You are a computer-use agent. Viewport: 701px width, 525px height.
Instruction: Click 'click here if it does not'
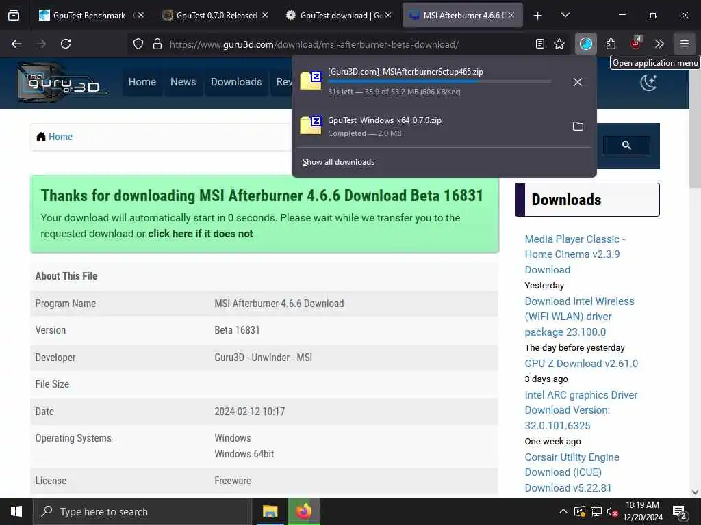[201, 234]
